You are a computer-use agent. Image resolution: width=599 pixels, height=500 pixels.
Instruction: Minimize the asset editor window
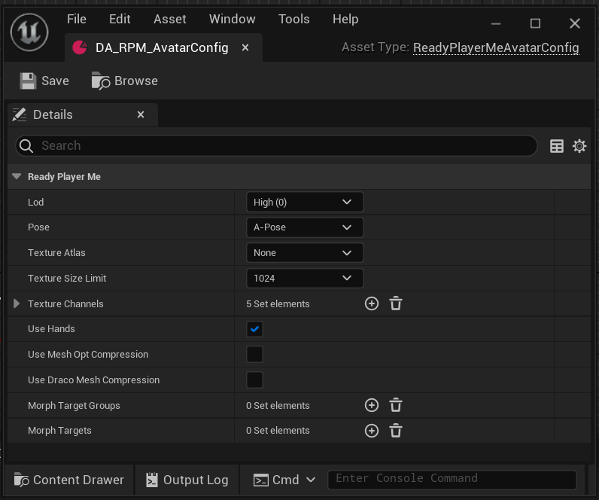(x=496, y=23)
